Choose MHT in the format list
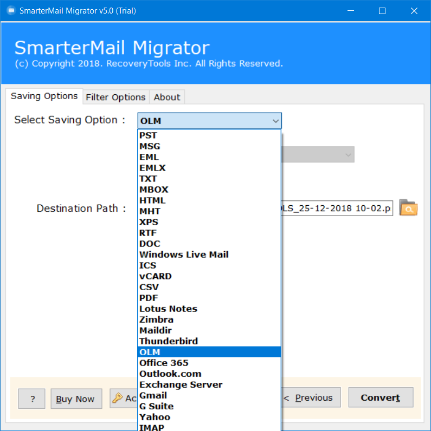431x431 pixels. 209,211
